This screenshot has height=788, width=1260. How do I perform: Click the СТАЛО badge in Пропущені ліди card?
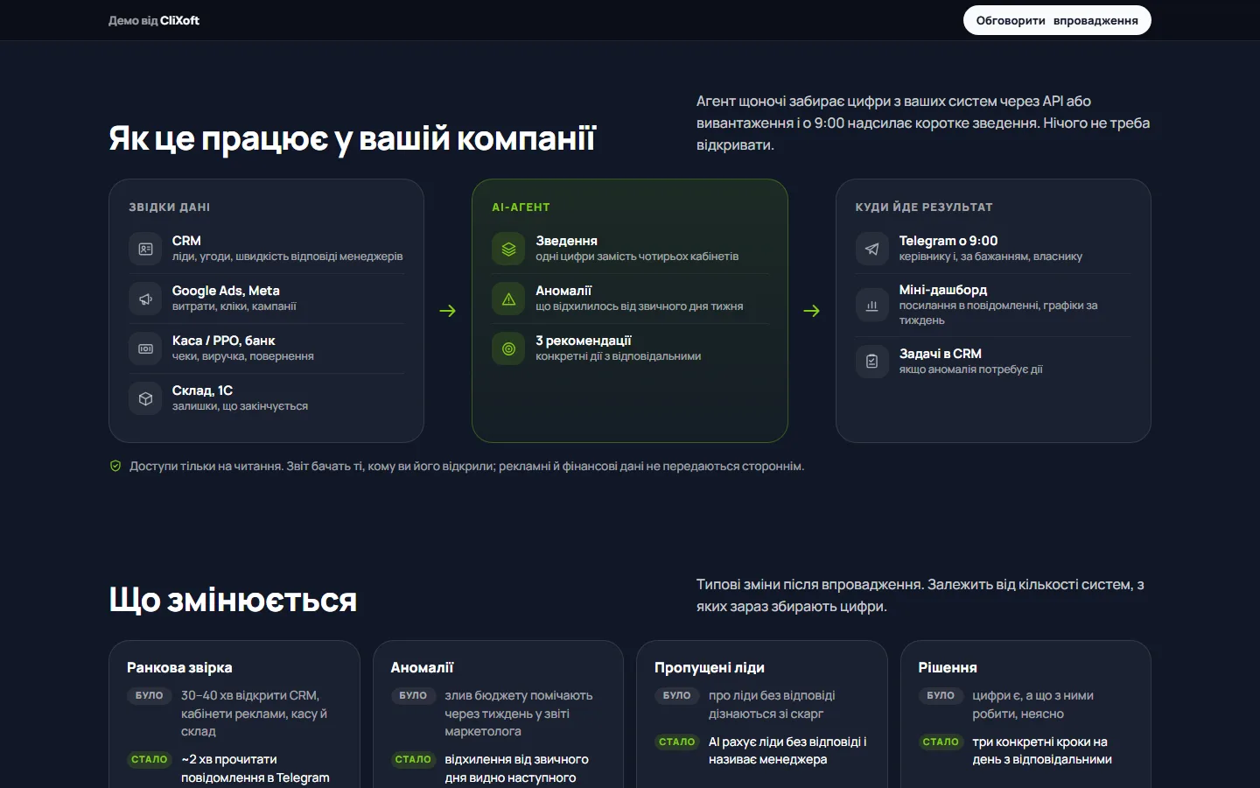(676, 742)
